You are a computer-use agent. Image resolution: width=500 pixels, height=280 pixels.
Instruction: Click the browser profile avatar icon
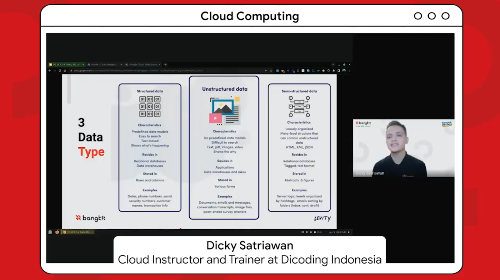(x=344, y=70)
